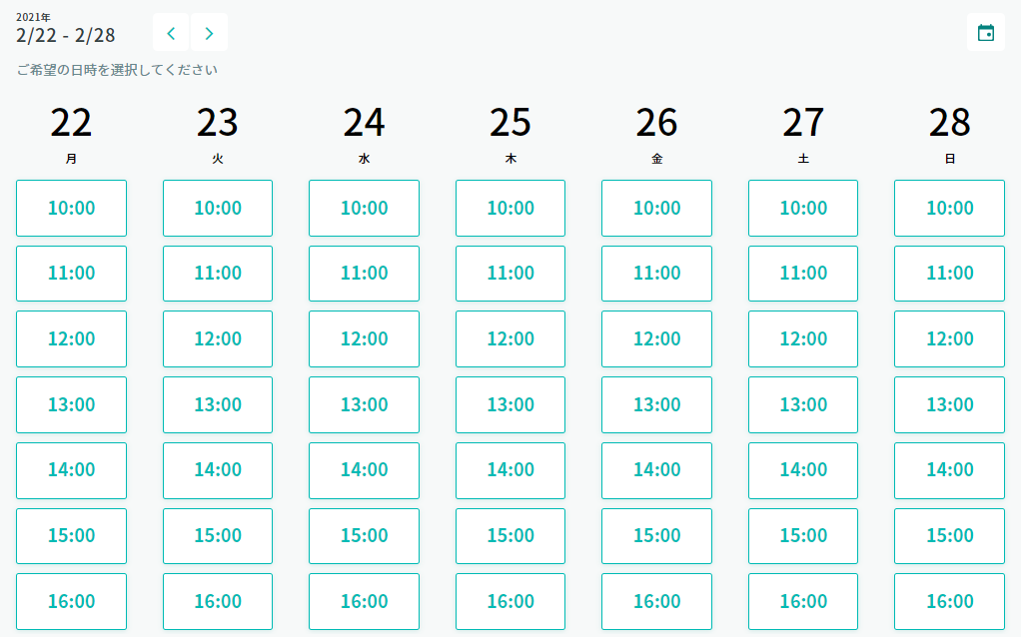Reserve 15:00 on Saturday the 27th
The image size is (1021, 637).
(803, 536)
